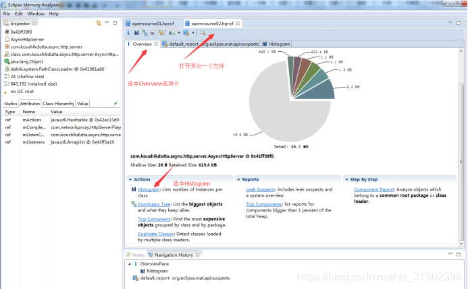Click the Top Consumers link
Screen dimensions: 468x289
154,219
